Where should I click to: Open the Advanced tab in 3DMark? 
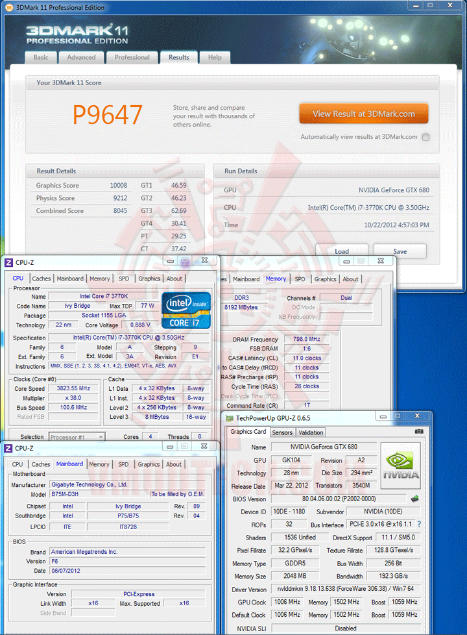click(81, 58)
